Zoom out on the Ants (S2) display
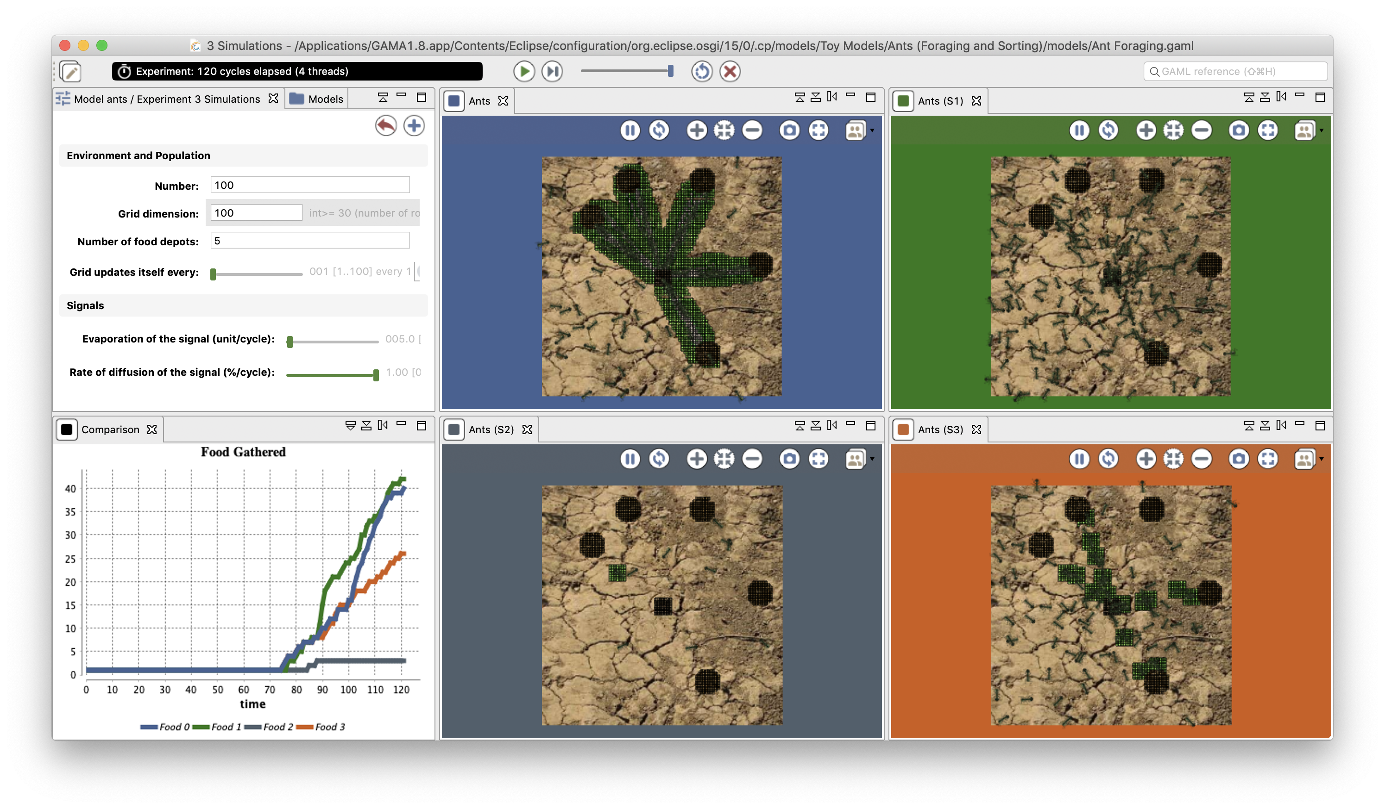This screenshot has width=1385, height=809. [x=752, y=459]
